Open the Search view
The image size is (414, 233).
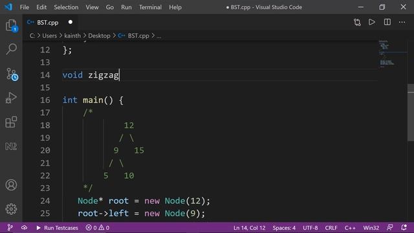[x=11, y=49]
